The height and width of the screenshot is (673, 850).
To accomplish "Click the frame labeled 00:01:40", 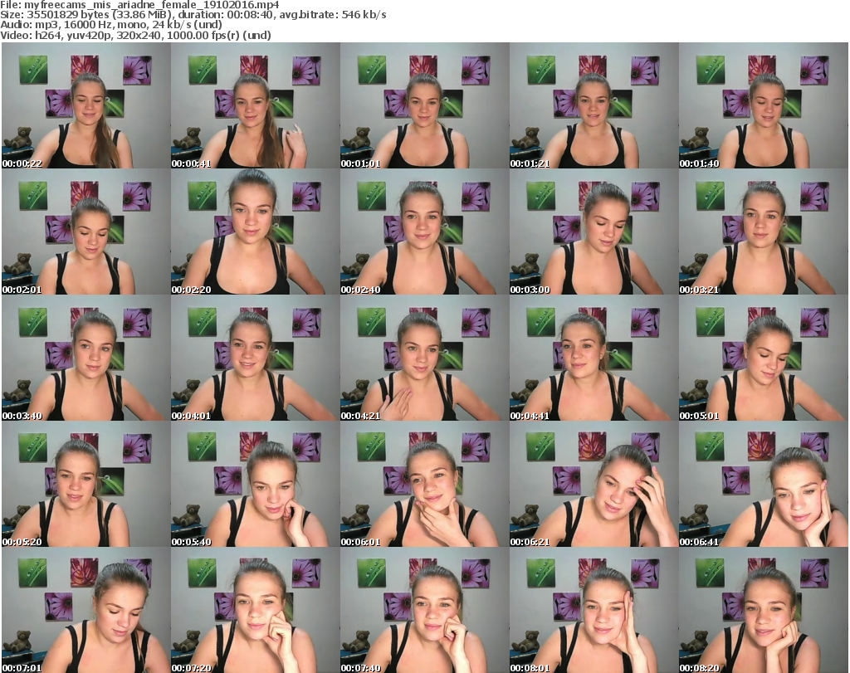I will (762, 106).
